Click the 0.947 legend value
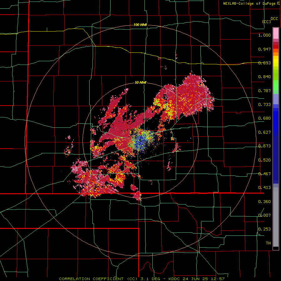The image size is (281, 281). pos(264,49)
